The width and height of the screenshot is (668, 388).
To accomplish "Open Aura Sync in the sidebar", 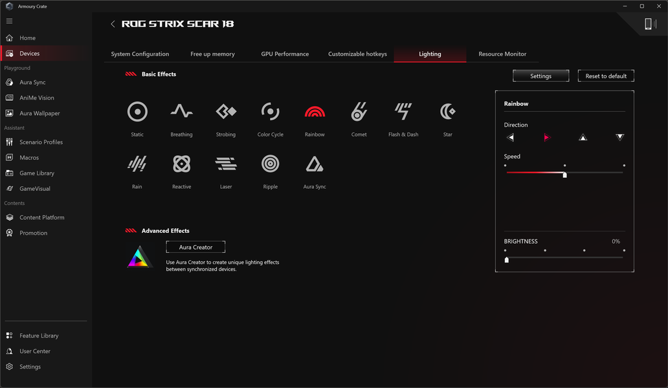I will point(46,82).
